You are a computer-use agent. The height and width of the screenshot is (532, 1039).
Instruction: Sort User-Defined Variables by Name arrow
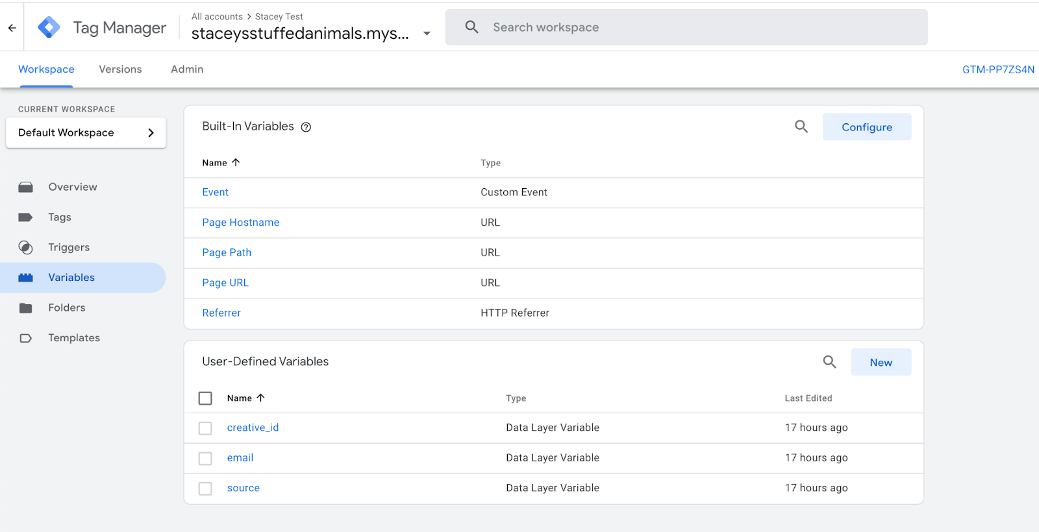[x=260, y=398]
